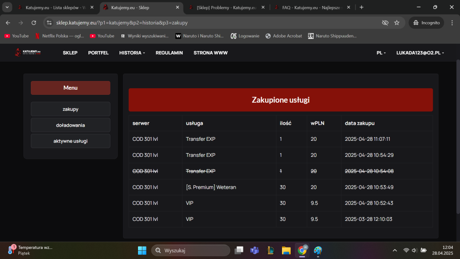Click the Zakupione usługi red header

click(x=281, y=100)
